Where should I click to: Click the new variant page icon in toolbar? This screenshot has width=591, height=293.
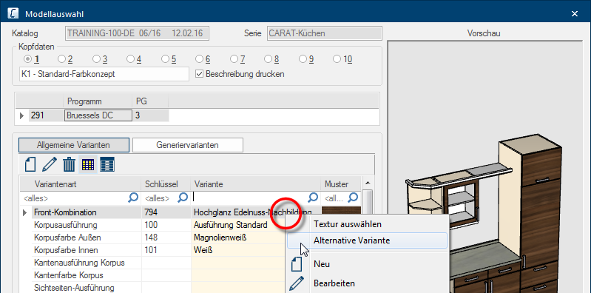pos(30,164)
